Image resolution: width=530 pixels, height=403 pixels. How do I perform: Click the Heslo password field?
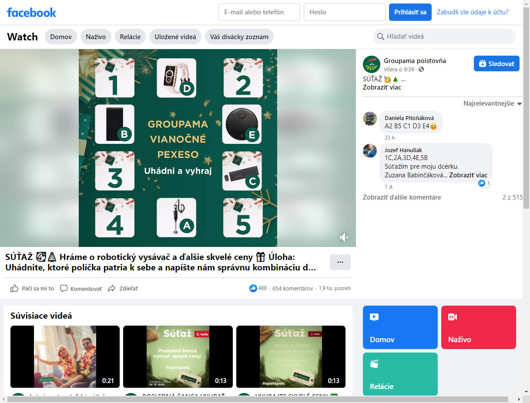tap(345, 12)
